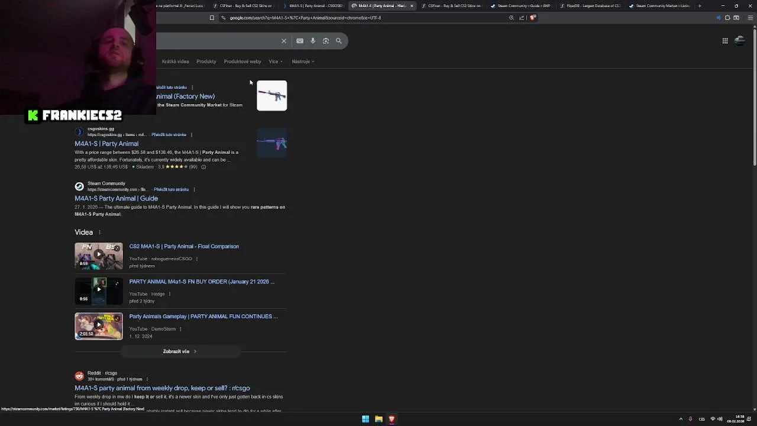Switch to the first CSFloat Buy & Sell tab

[243, 6]
